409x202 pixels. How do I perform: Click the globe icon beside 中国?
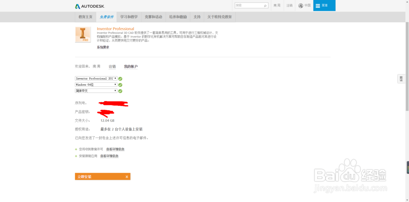click(301, 5)
